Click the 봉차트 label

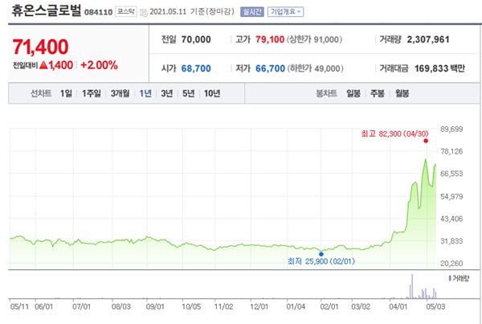click(x=326, y=93)
